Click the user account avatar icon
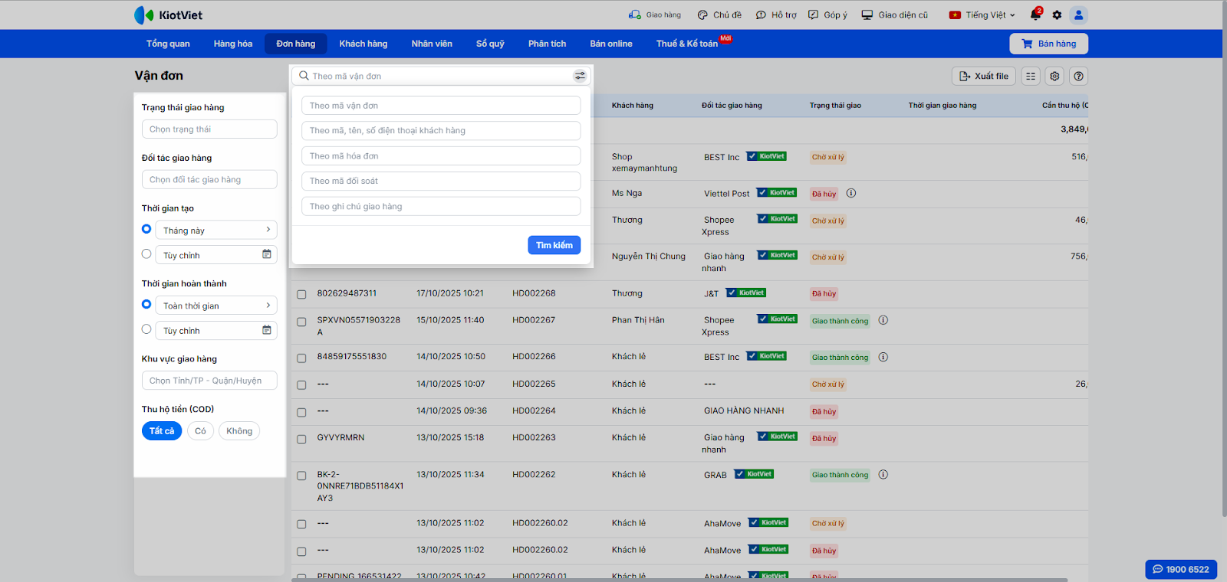This screenshot has height=582, width=1227. coord(1078,15)
